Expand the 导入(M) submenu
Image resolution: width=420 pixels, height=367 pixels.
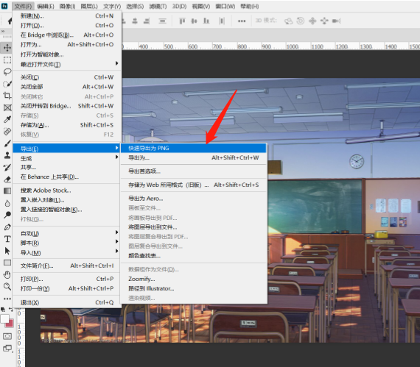[x=67, y=252]
